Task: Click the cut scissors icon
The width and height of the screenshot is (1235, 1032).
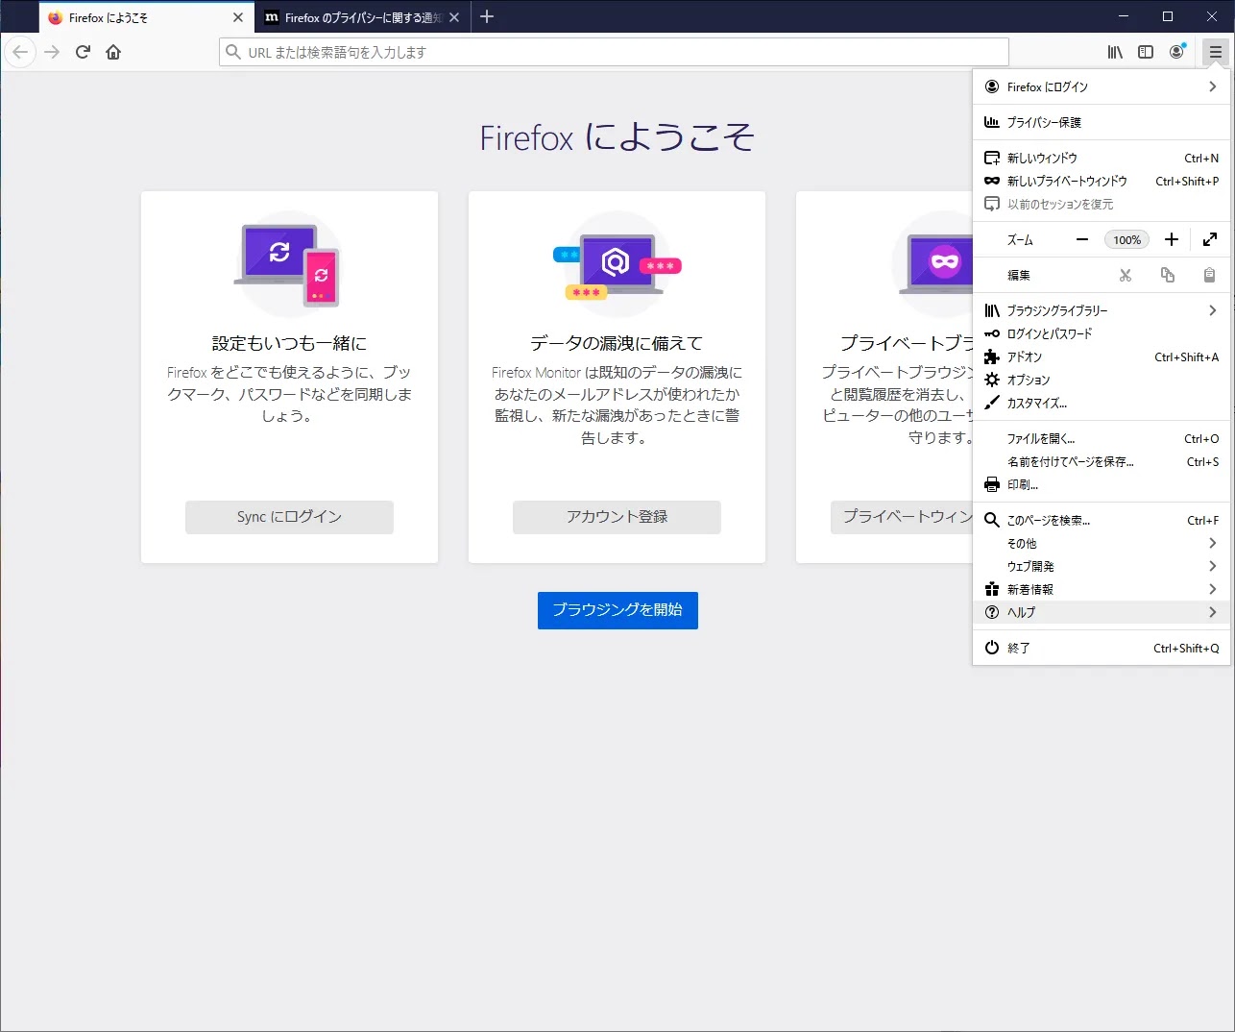Action: (1126, 275)
